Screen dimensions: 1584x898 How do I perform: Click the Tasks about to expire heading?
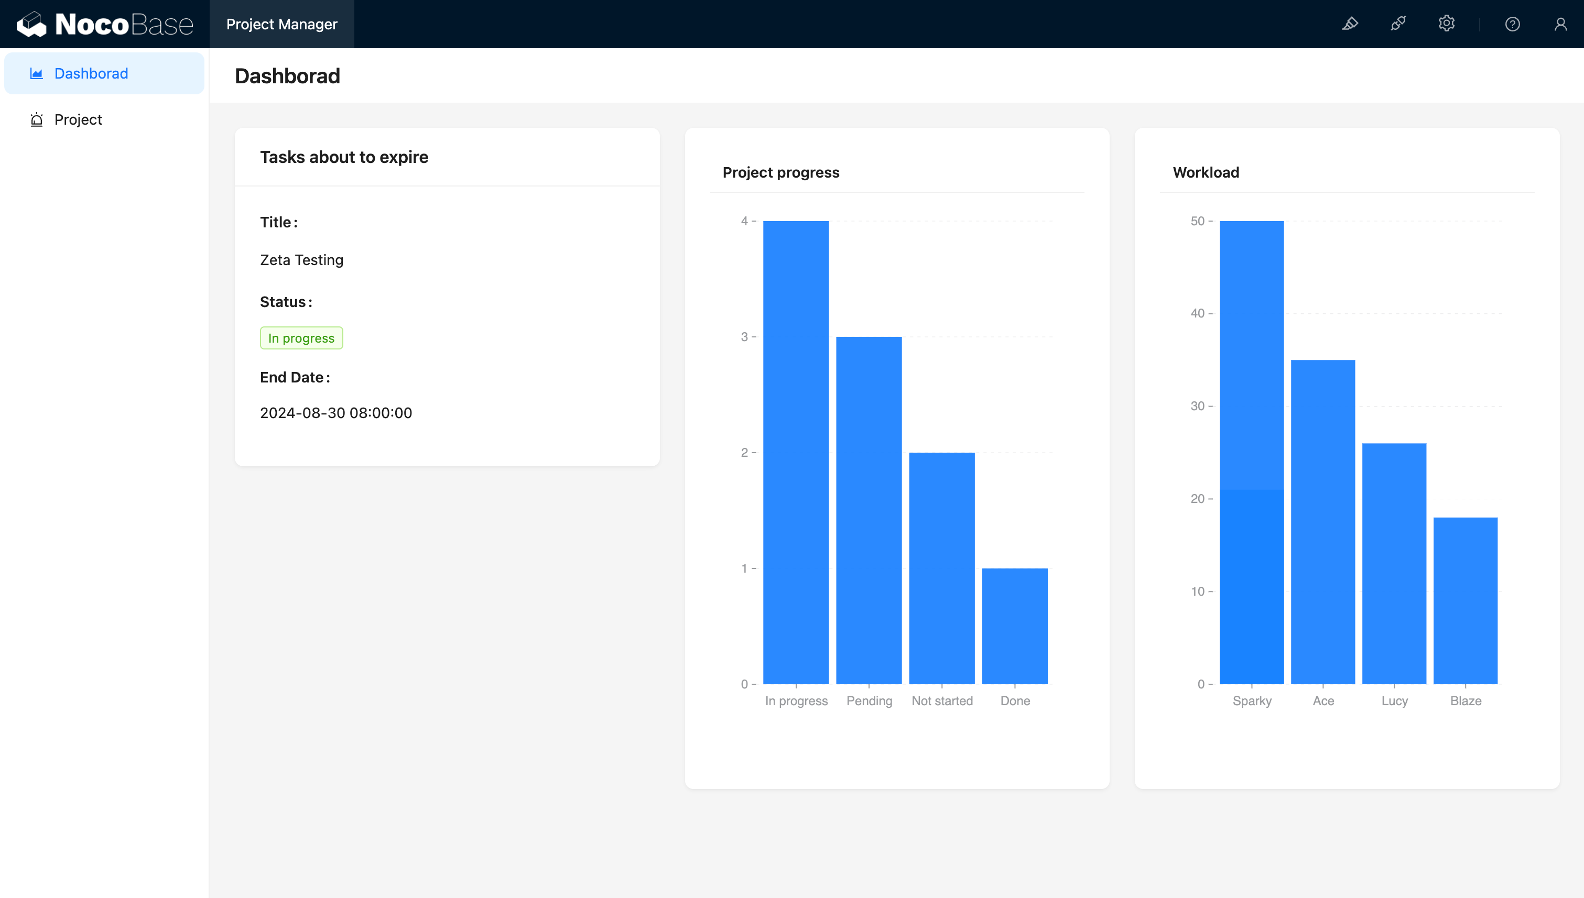pyautogui.click(x=344, y=157)
